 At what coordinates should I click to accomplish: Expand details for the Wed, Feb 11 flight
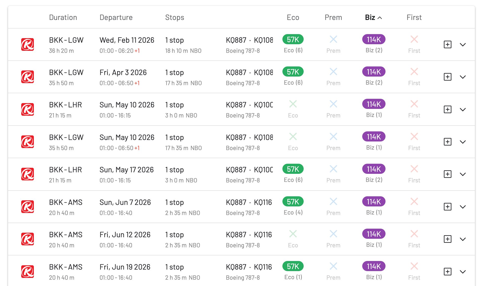point(463,44)
